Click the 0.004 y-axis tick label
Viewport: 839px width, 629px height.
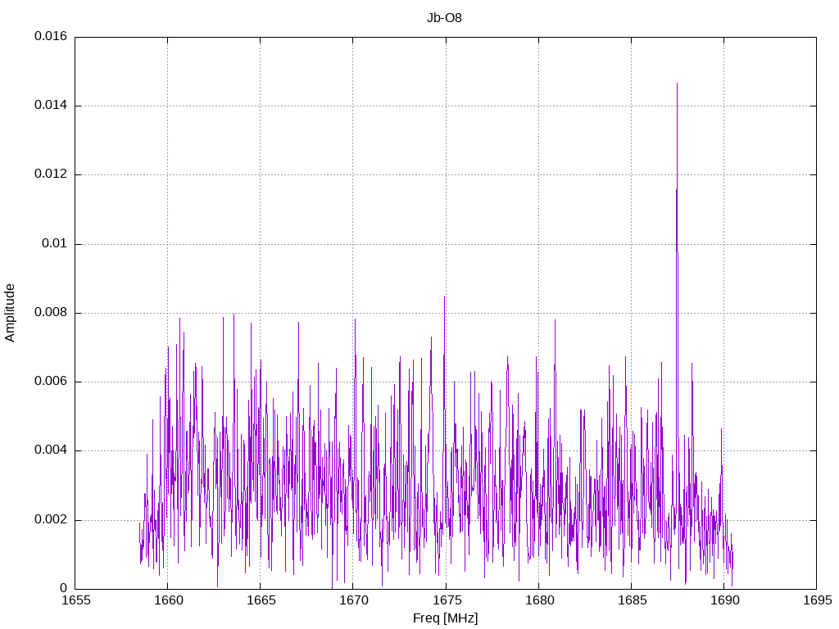click(x=51, y=451)
